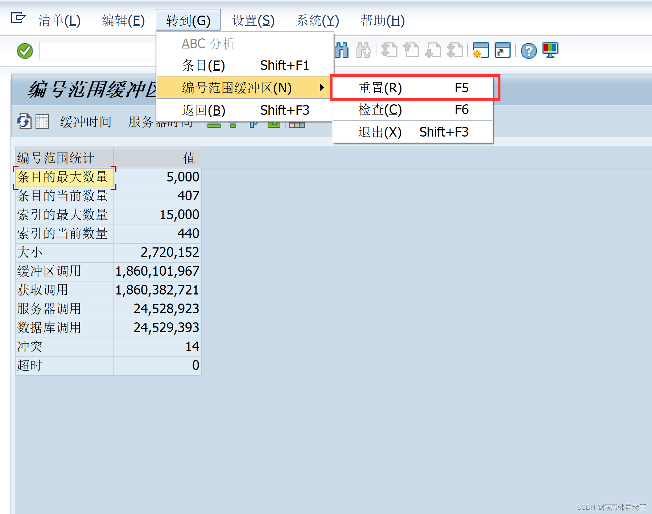652x514 pixels.
Task: Expand the 编号范围缓冲区(N) submenu arrow
Action: tap(322, 88)
